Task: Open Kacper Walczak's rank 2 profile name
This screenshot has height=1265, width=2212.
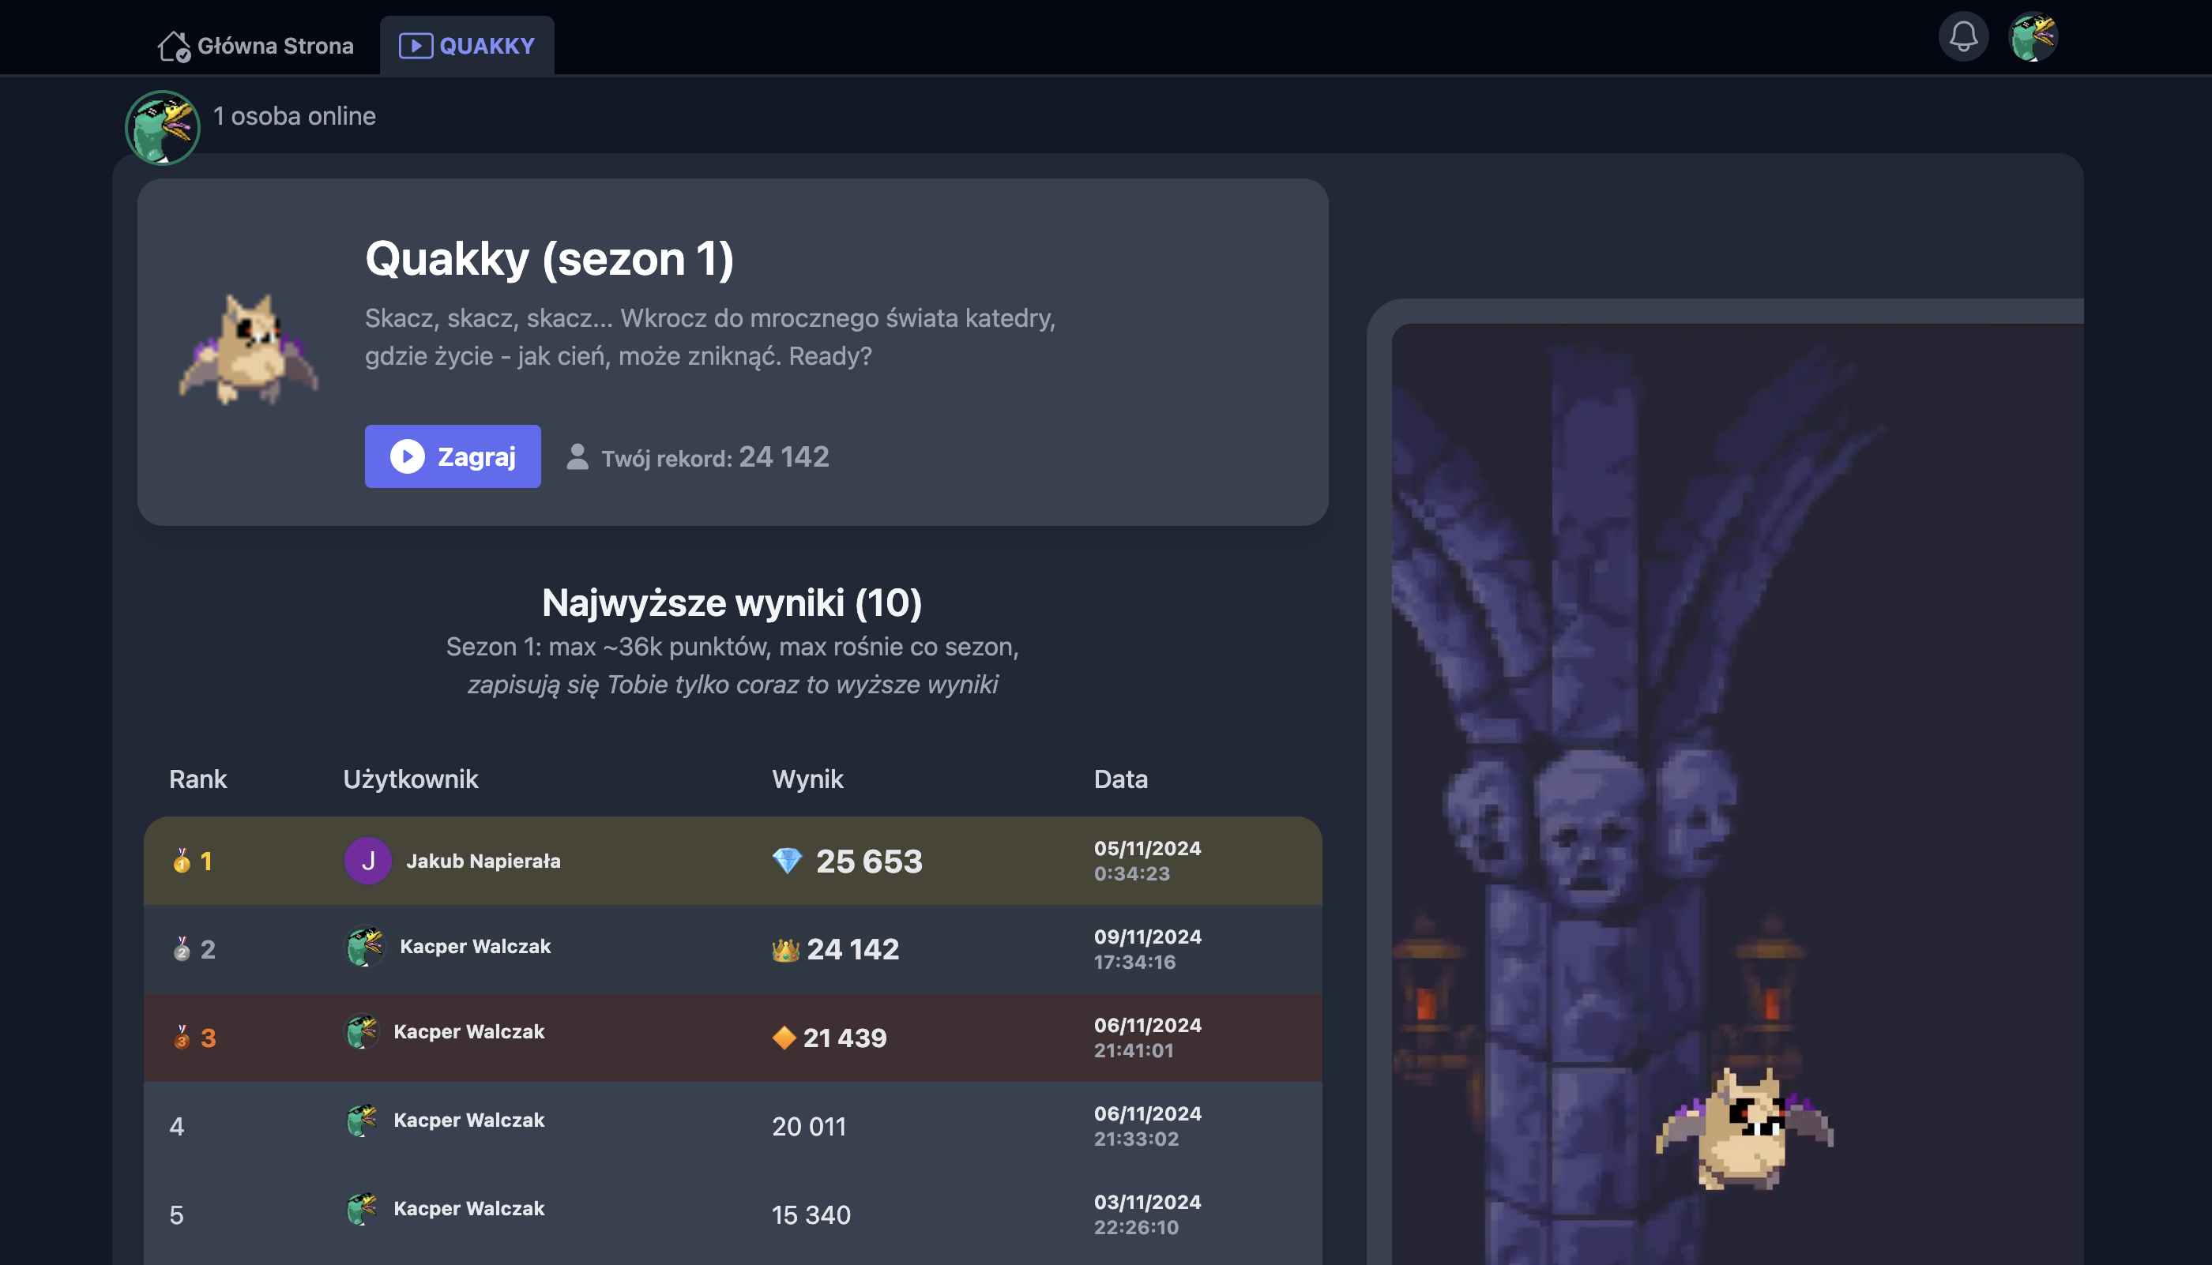Action: [x=475, y=946]
